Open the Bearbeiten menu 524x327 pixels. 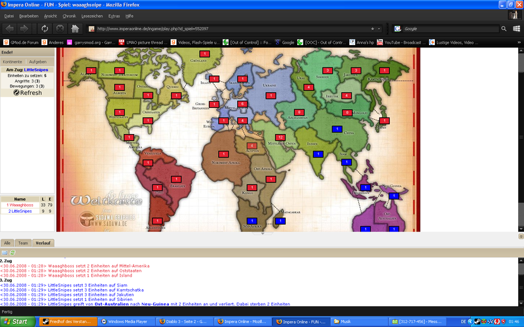pyautogui.click(x=29, y=16)
